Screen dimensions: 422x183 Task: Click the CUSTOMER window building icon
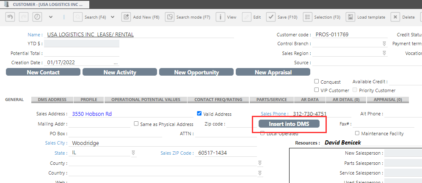tap(7, 4)
